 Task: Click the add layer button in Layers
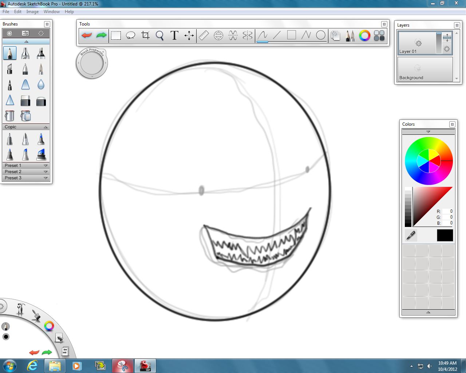(x=447, y=38)
